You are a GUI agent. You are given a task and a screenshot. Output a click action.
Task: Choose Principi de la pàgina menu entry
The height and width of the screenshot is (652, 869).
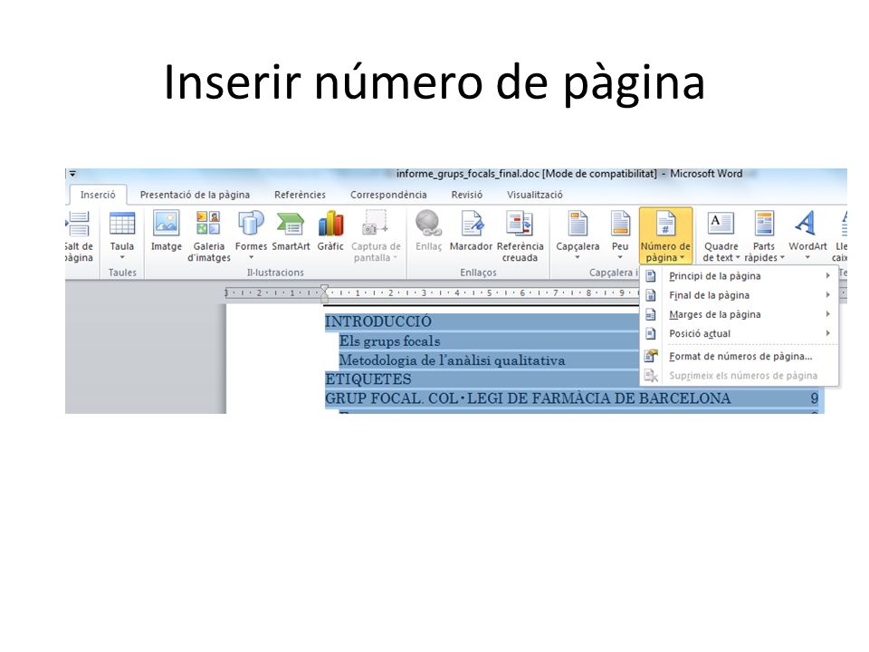(739, 276)
